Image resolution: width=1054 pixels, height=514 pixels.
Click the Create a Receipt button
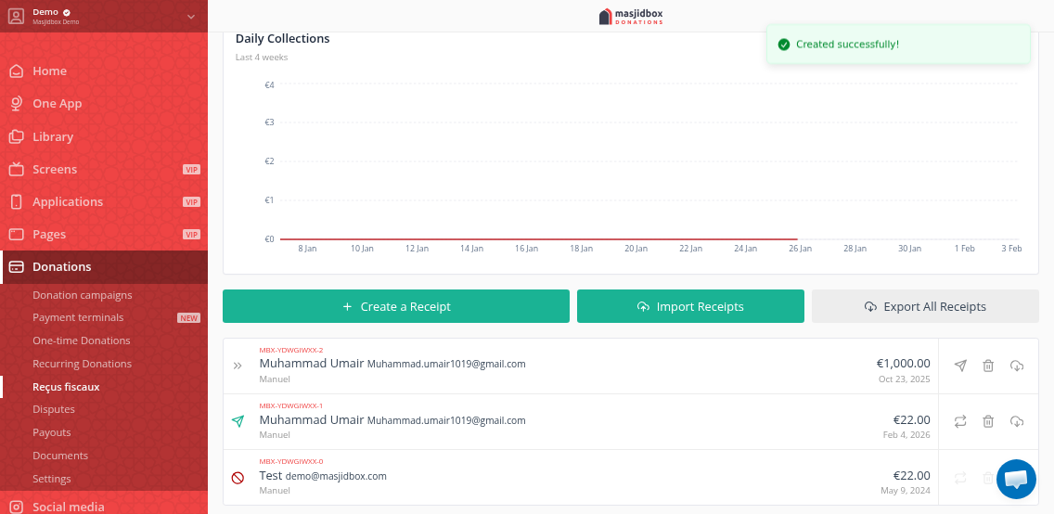(x=396, y=306)
